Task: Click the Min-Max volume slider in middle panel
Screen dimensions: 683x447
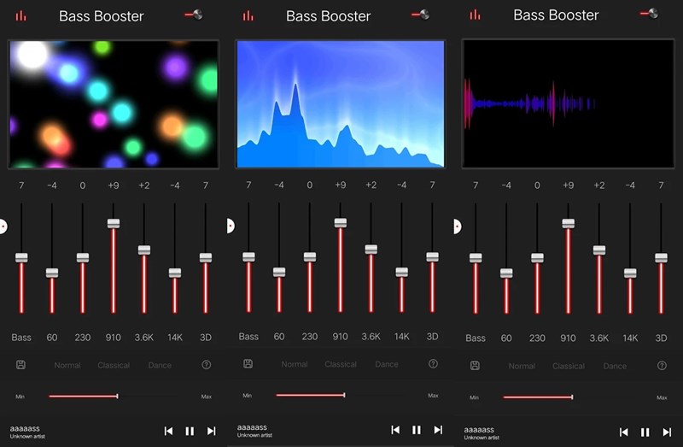Action: [341, 395]
